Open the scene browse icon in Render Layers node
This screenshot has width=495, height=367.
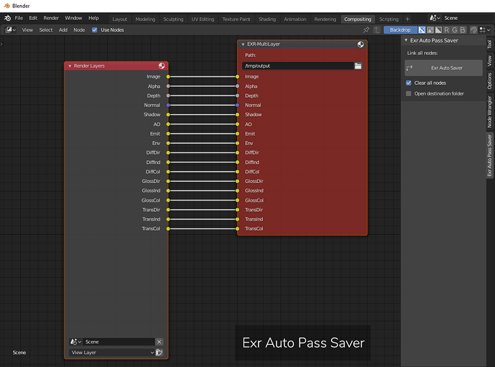point(75,342)
